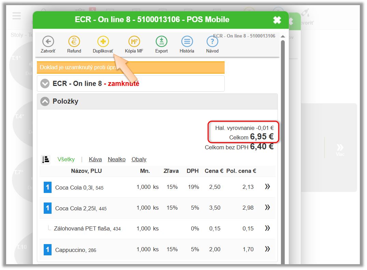Click the Duplikovať plus icon
This screenshot has width=367, height=270.
tap(103, 42)
